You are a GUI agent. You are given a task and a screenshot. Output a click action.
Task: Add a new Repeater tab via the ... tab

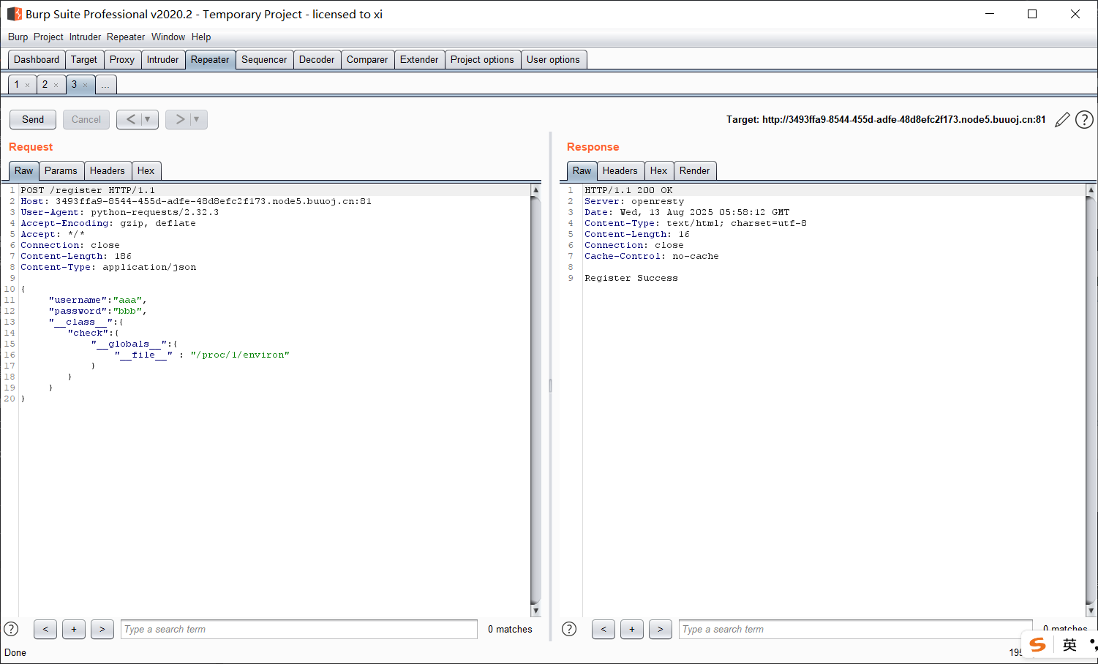click(x=105, y=85)
